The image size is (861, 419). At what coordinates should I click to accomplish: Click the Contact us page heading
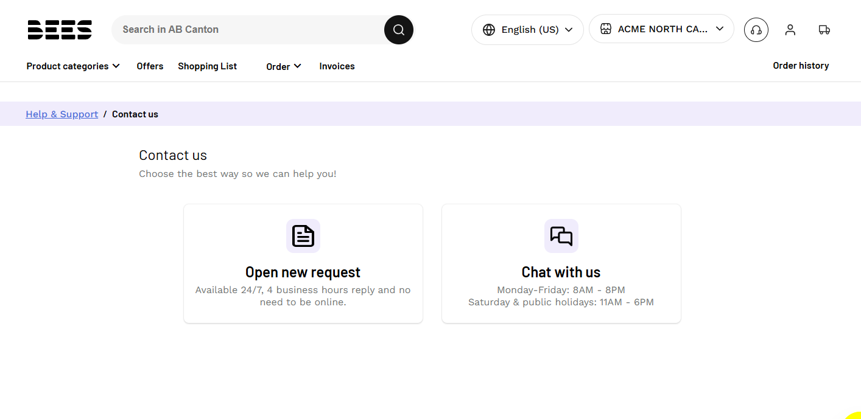(x=173, y=155)
